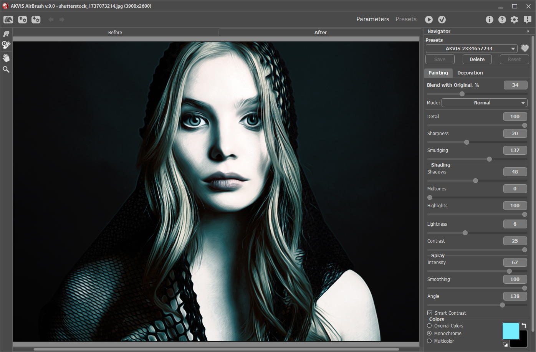
Task: Open the Help question mark icon
Action: point(502,20)
